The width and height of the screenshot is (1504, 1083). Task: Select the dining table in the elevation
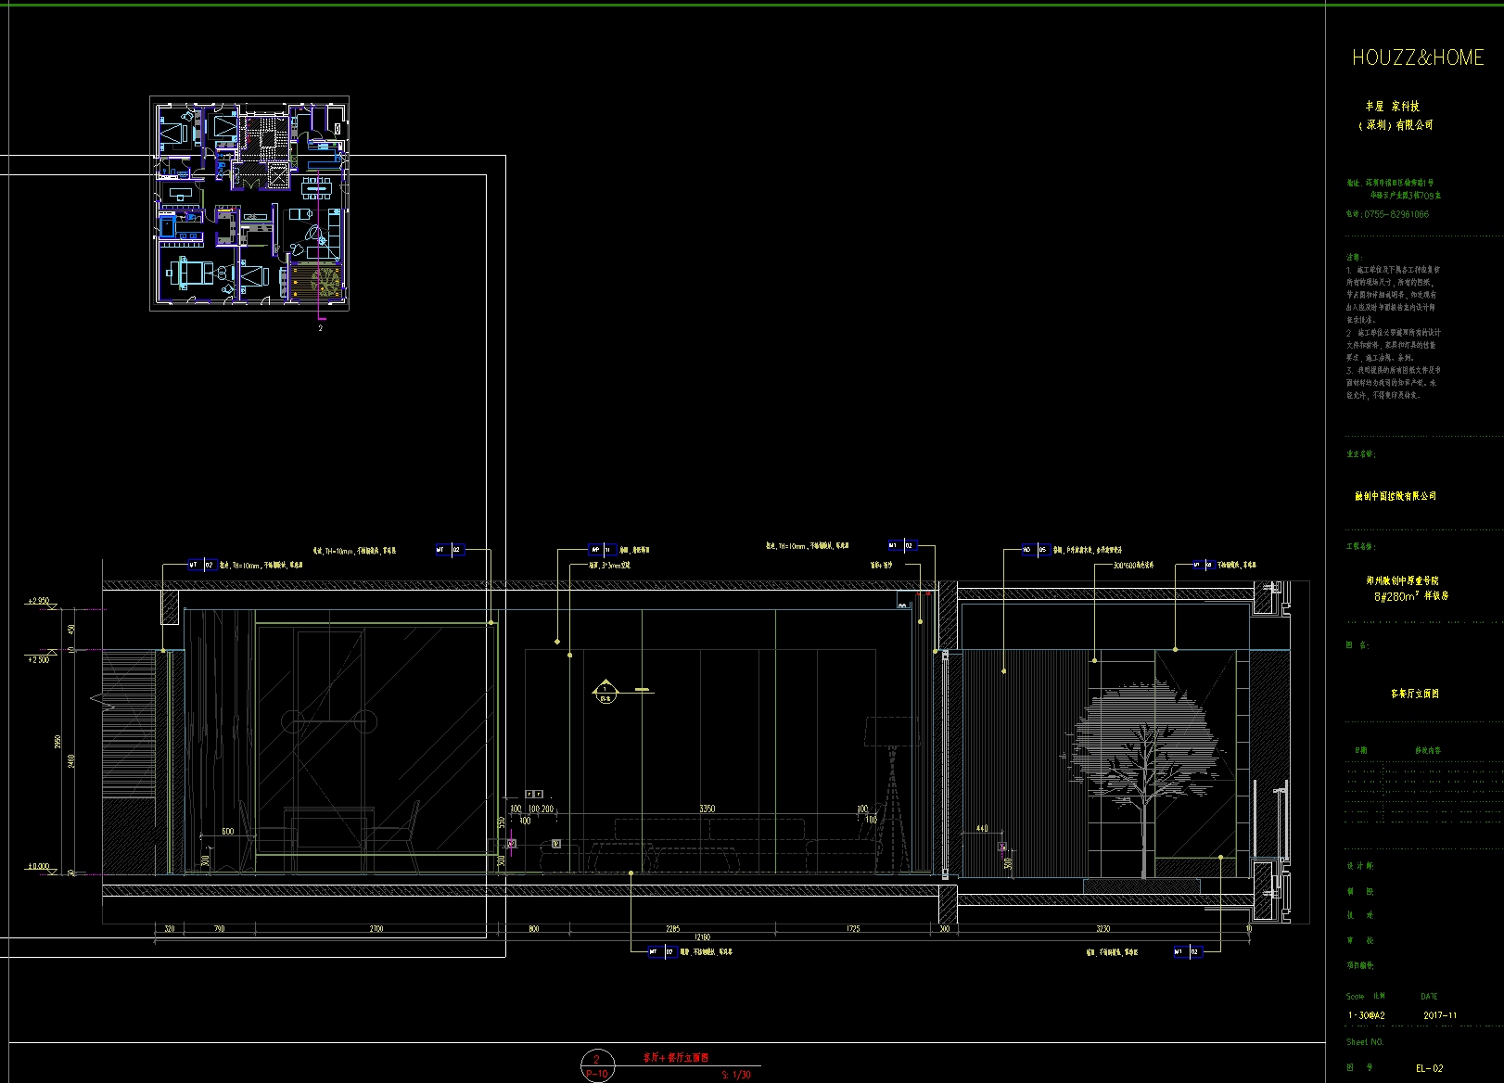click(x=329, y=840)
